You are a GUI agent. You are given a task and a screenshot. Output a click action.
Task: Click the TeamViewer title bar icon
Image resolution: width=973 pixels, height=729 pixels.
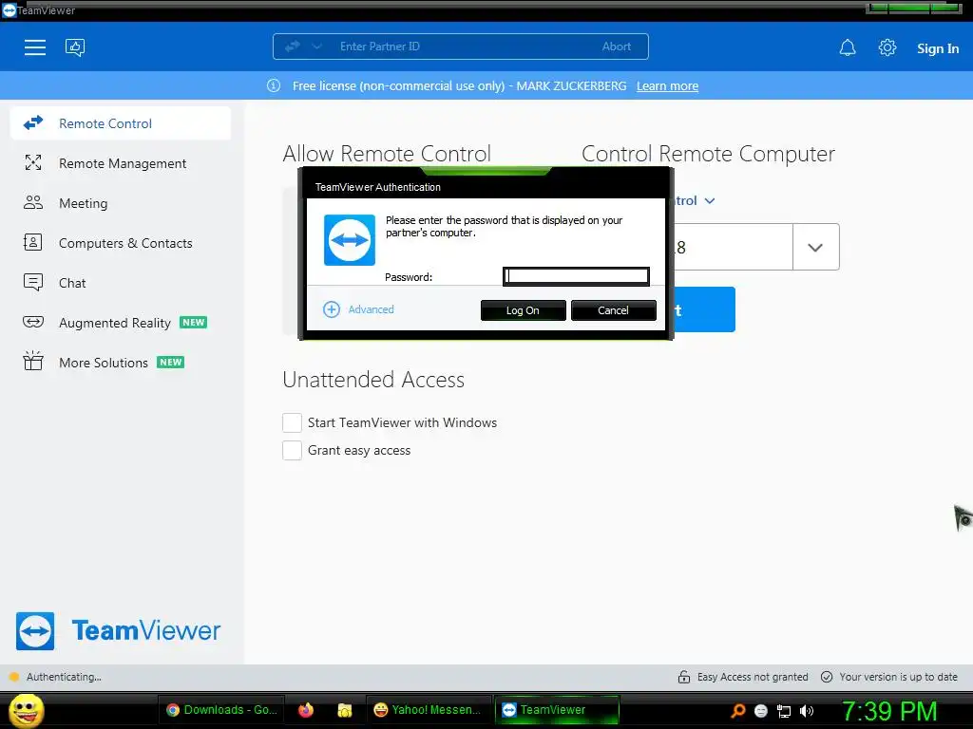coord(10,10)
